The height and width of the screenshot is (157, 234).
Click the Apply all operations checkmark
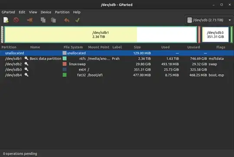[77, 20]
